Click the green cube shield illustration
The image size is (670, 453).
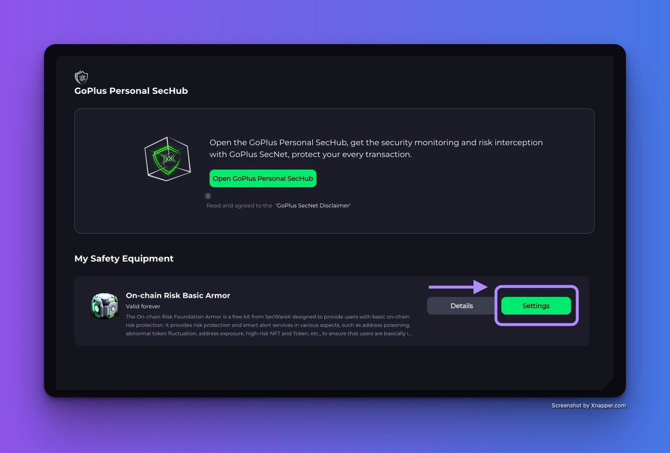click(167, 158)
